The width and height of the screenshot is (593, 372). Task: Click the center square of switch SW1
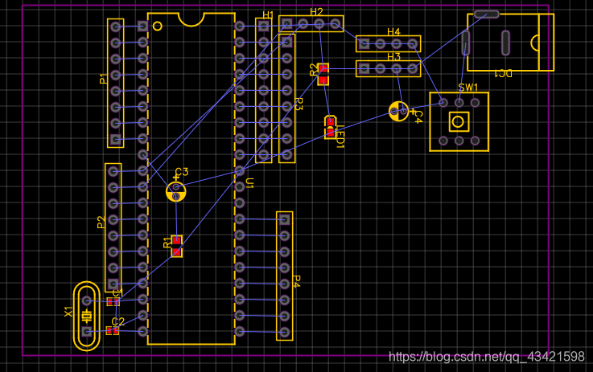[459, 121]
